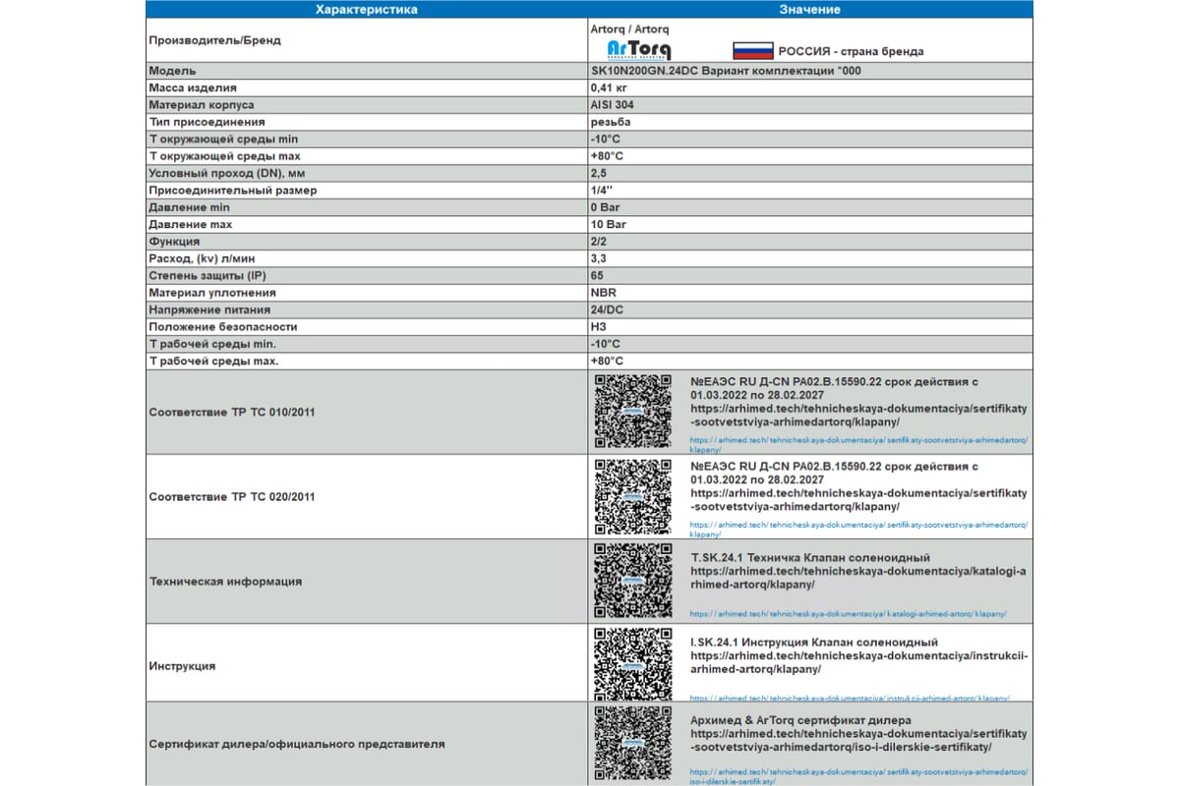Select the "0,41 кг" value
The height and width of the screenshot is (786, 1180).
[x=611, y=87]
